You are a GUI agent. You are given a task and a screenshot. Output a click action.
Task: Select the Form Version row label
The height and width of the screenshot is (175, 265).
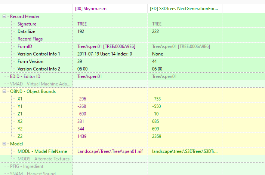(30, 61)
